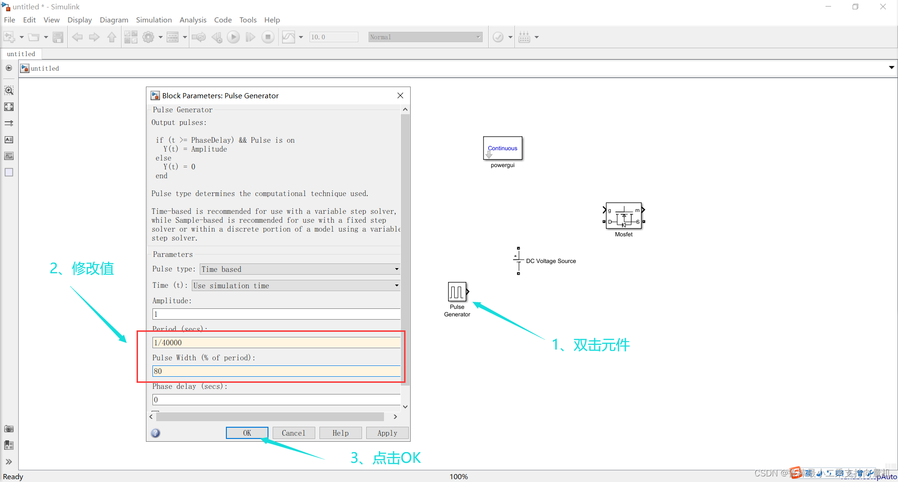Click Cancel in Block Parameters dialog
Image resolution: width=898 pixels, height=482 pixels.
point(293,433)
